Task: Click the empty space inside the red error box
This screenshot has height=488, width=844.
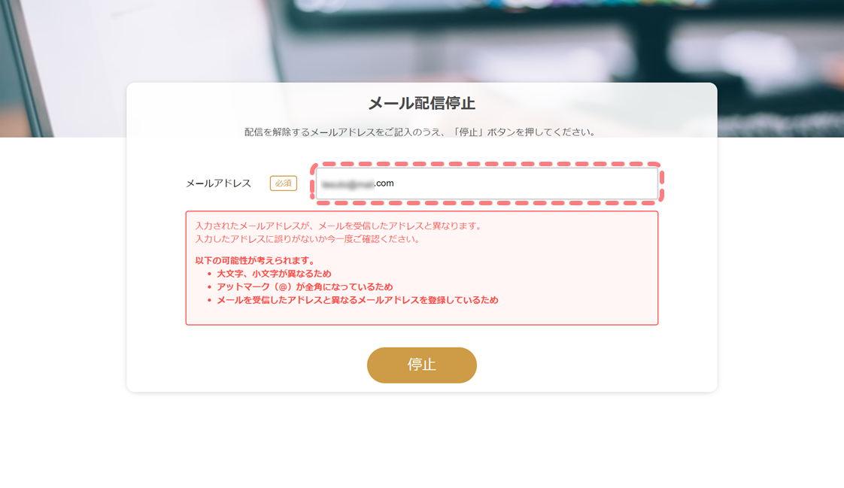Action: tap(576, 269)
